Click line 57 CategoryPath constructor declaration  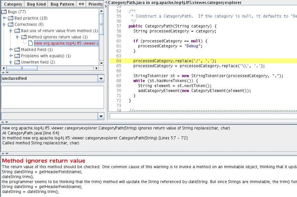click(x=172, y=26)
